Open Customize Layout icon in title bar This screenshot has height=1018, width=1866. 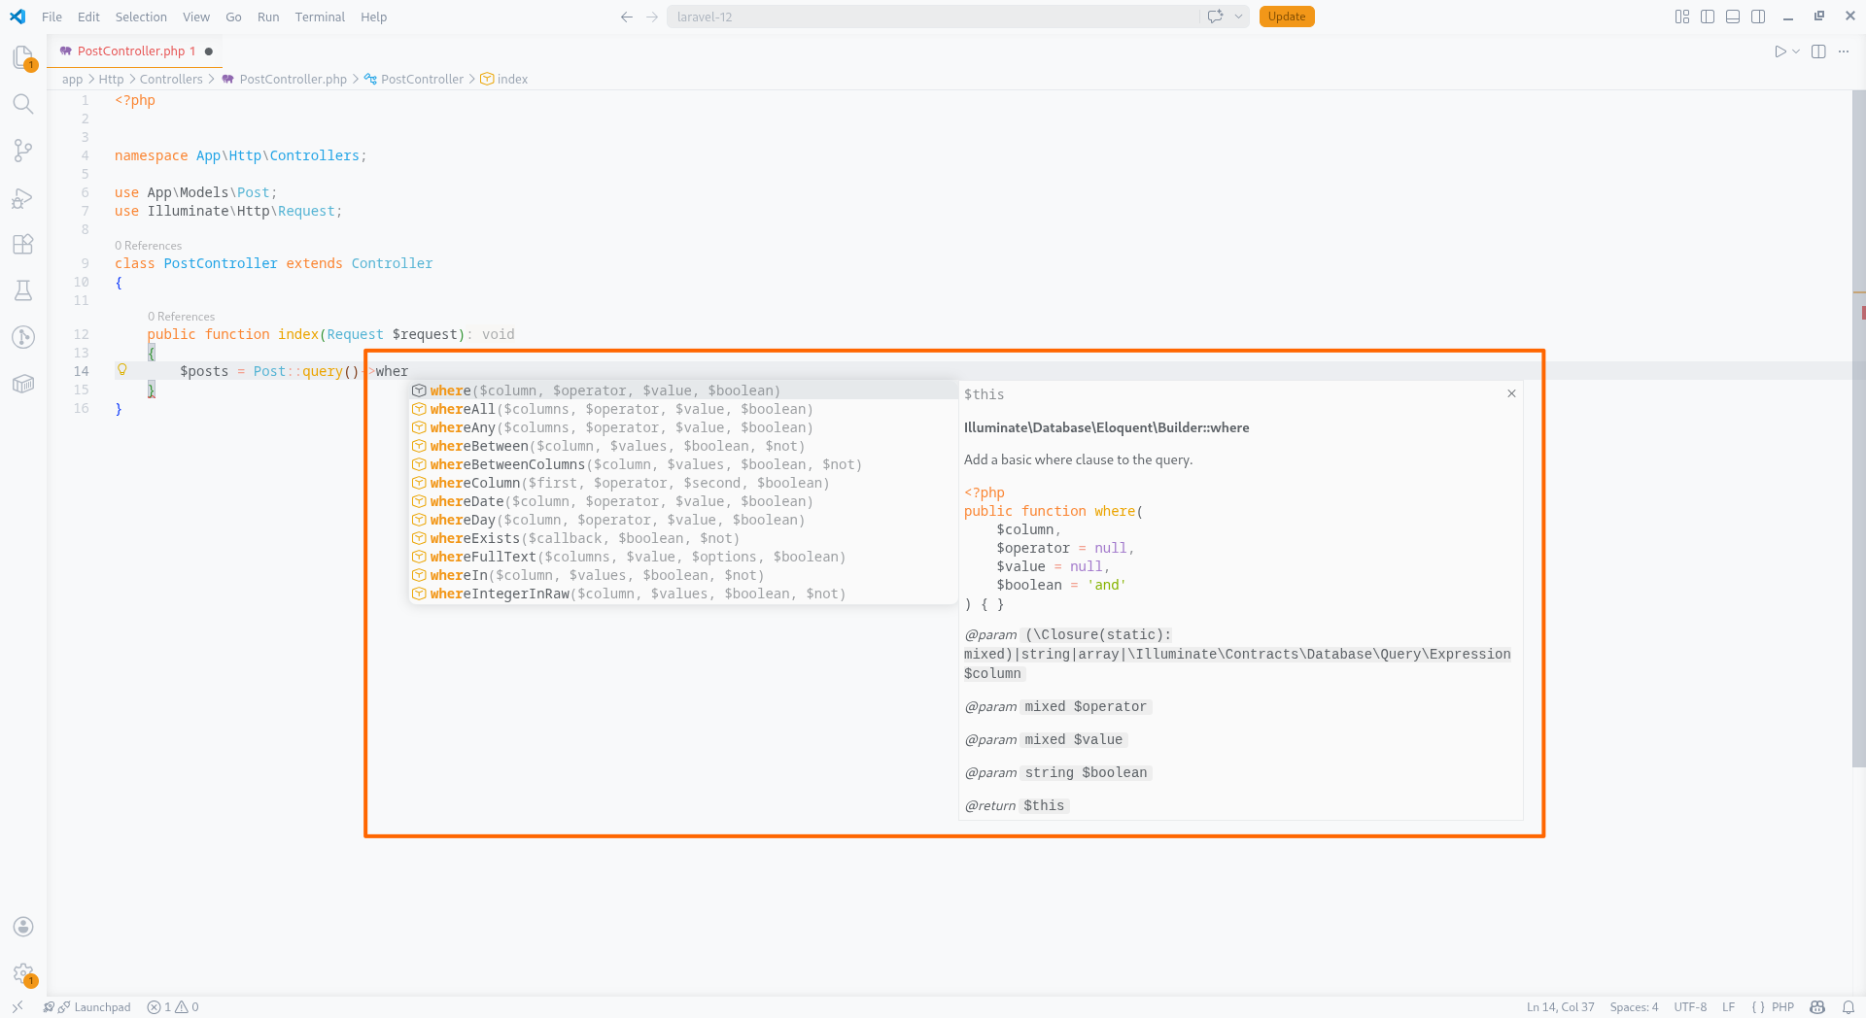pyautogui.click(x=1682, y=17)
